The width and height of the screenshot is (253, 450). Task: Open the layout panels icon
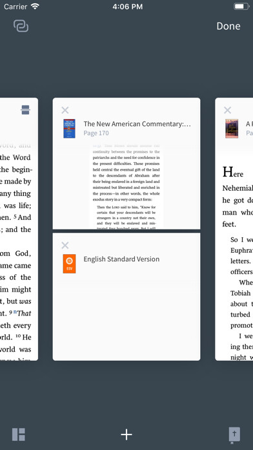19,434
